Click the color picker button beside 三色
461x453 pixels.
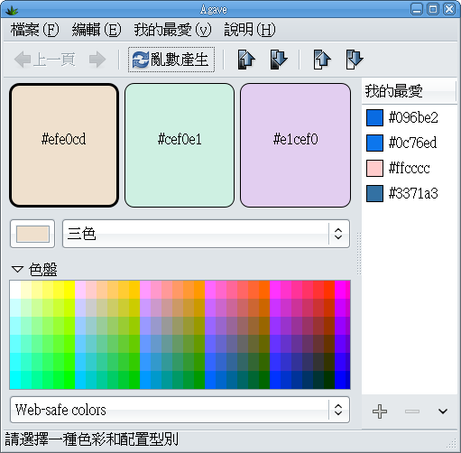(32, 234)
